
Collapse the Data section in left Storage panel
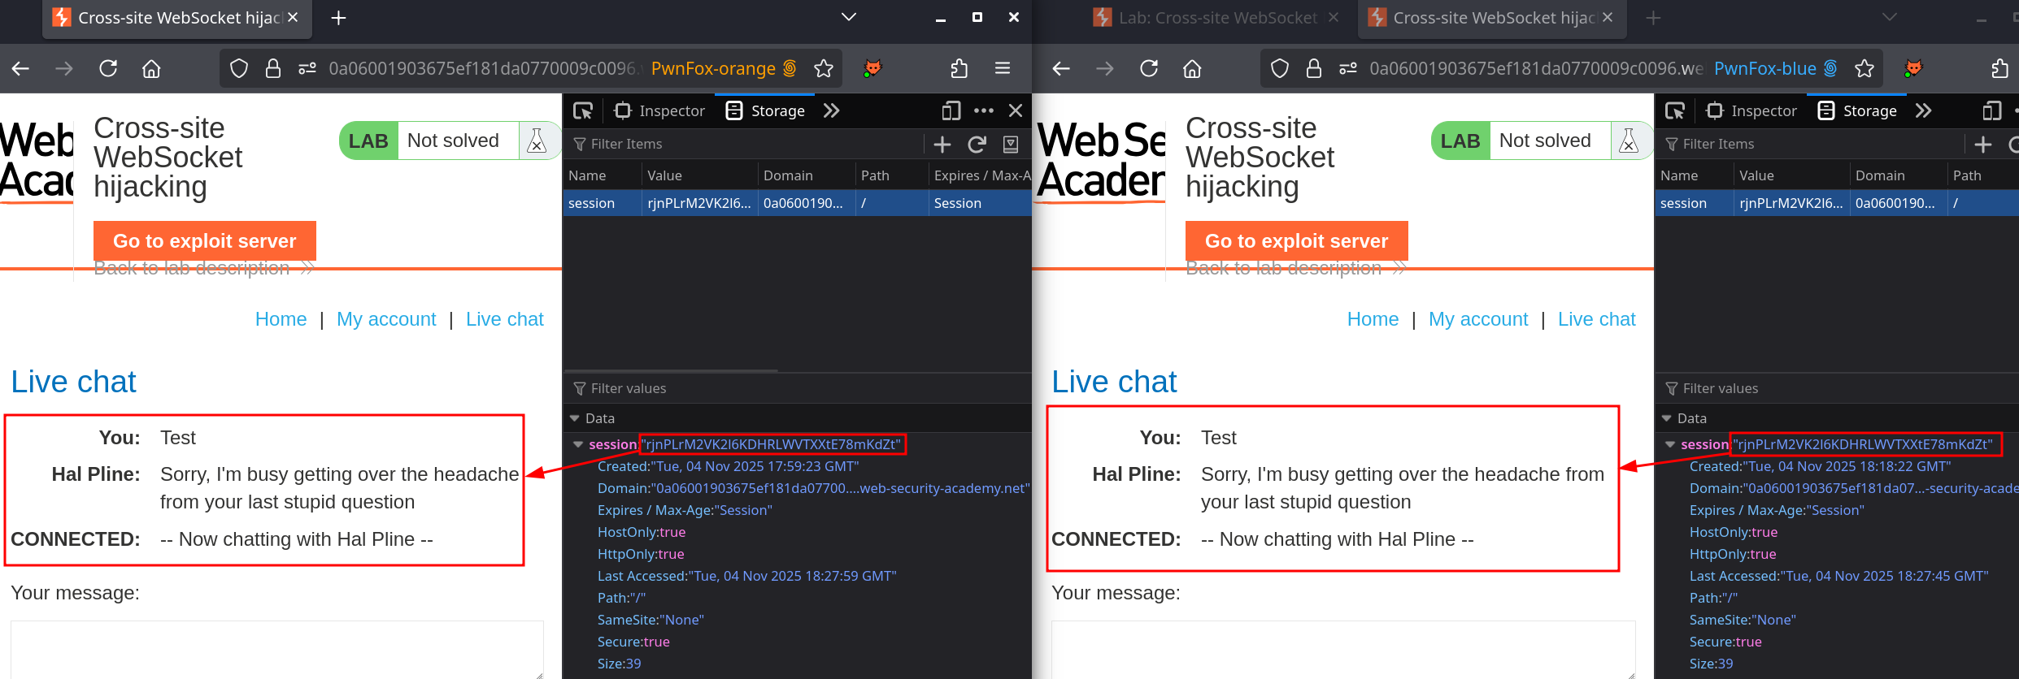coord(575,418)
